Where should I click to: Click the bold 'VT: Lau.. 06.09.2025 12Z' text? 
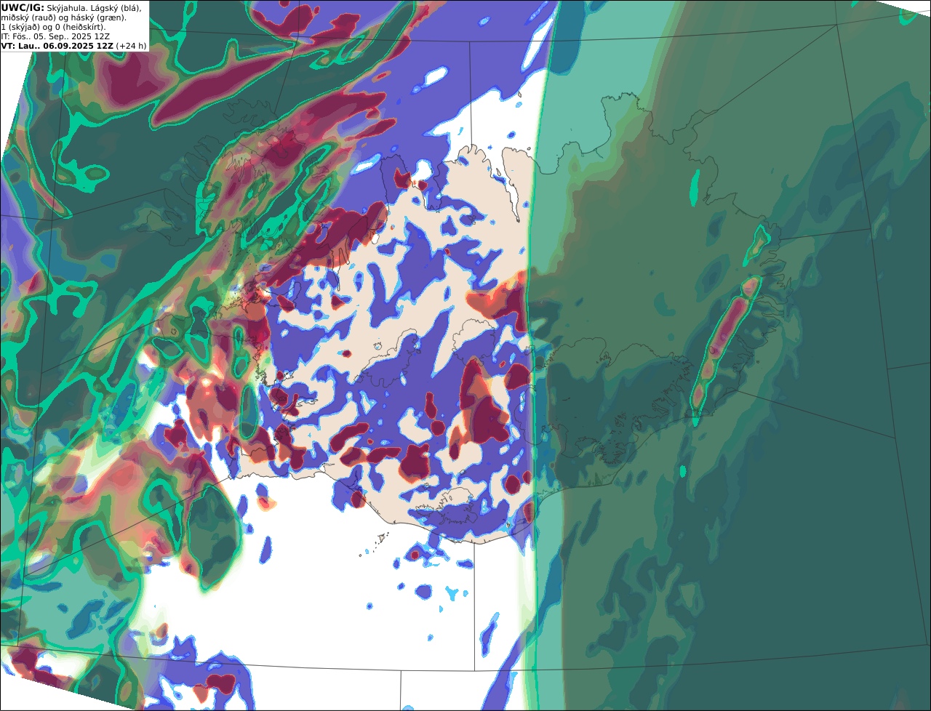coord(57,46)
